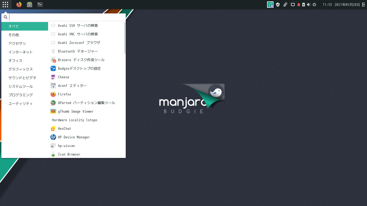The height and width of the screenshot is (206, 367).
Task: Click the battery status icon
Action: point(304,5)
